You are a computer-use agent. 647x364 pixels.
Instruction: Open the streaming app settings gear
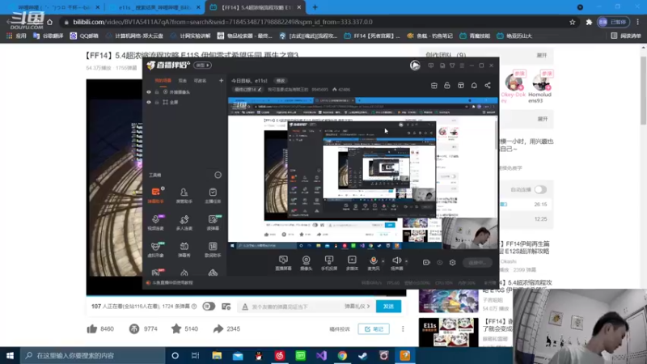click(x=453, y=262)
